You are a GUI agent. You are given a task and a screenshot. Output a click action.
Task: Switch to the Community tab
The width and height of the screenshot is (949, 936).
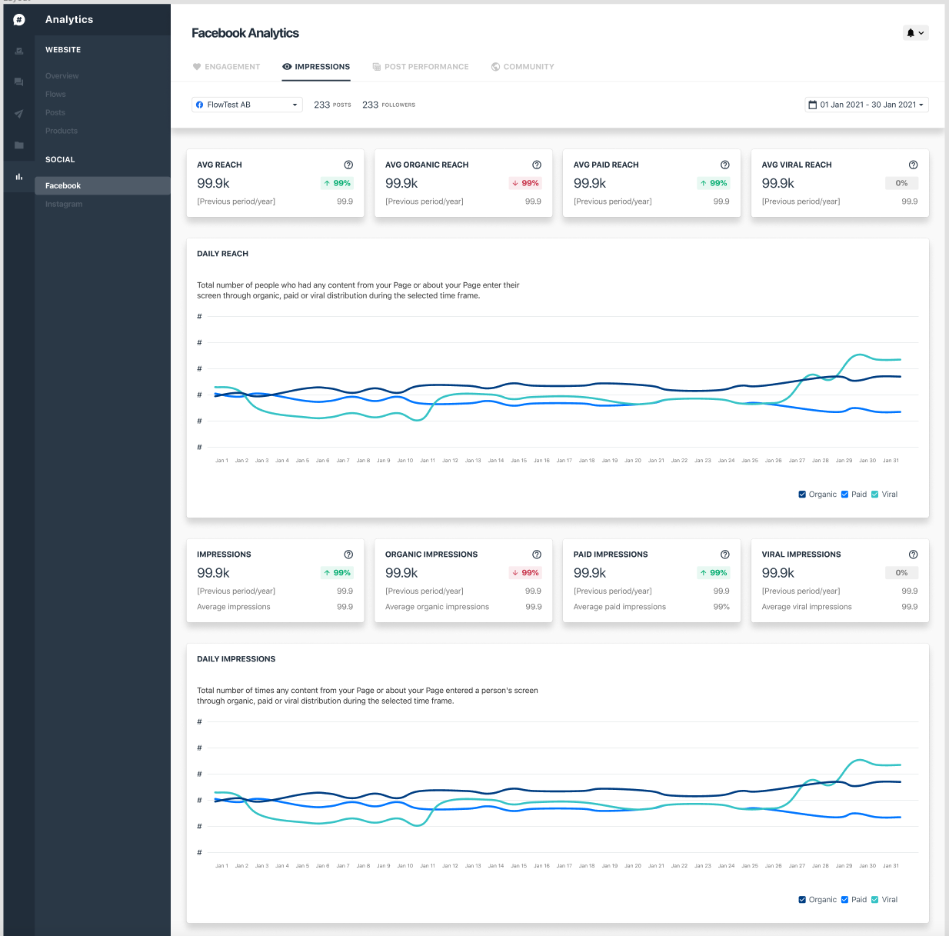point(522,67)
